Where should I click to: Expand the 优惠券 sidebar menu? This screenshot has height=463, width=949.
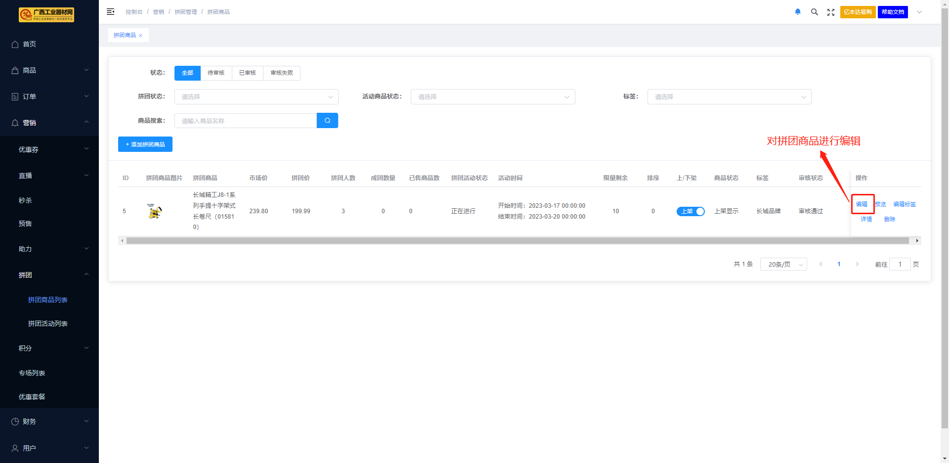(x=49, y=149)
